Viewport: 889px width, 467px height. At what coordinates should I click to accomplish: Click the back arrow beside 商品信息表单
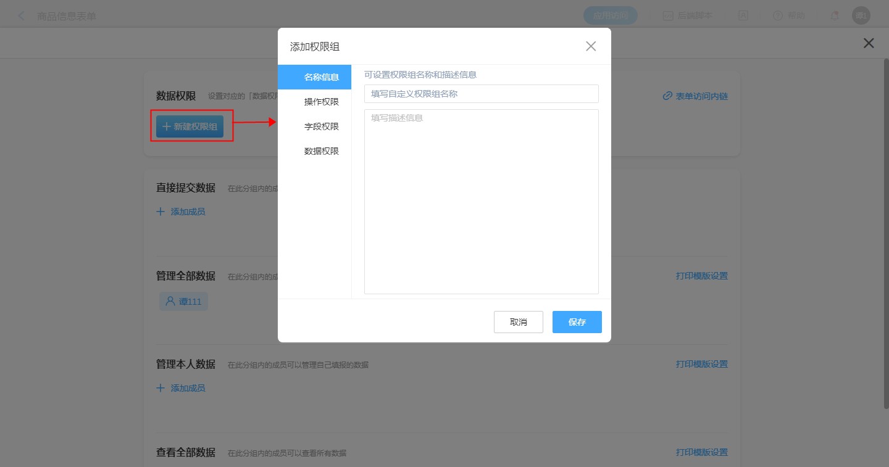pyautogui.click(x=22, y=16)
